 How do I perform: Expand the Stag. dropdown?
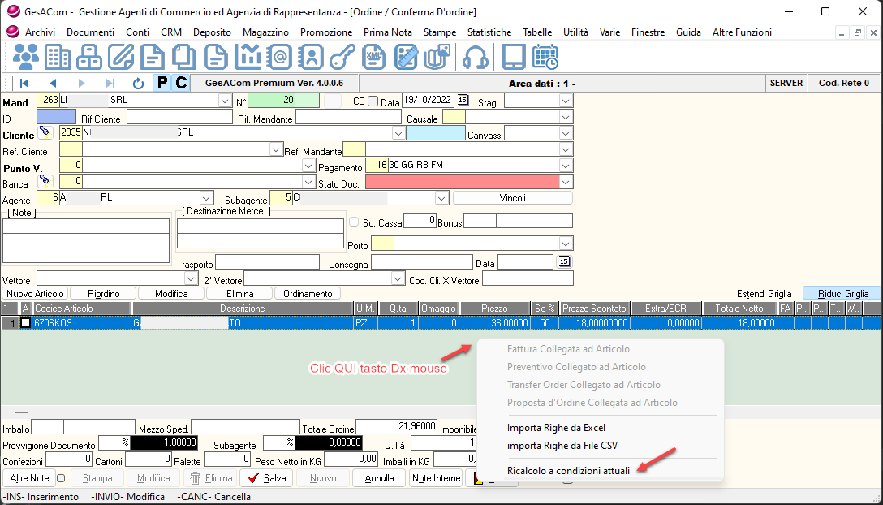click(566, 101)
